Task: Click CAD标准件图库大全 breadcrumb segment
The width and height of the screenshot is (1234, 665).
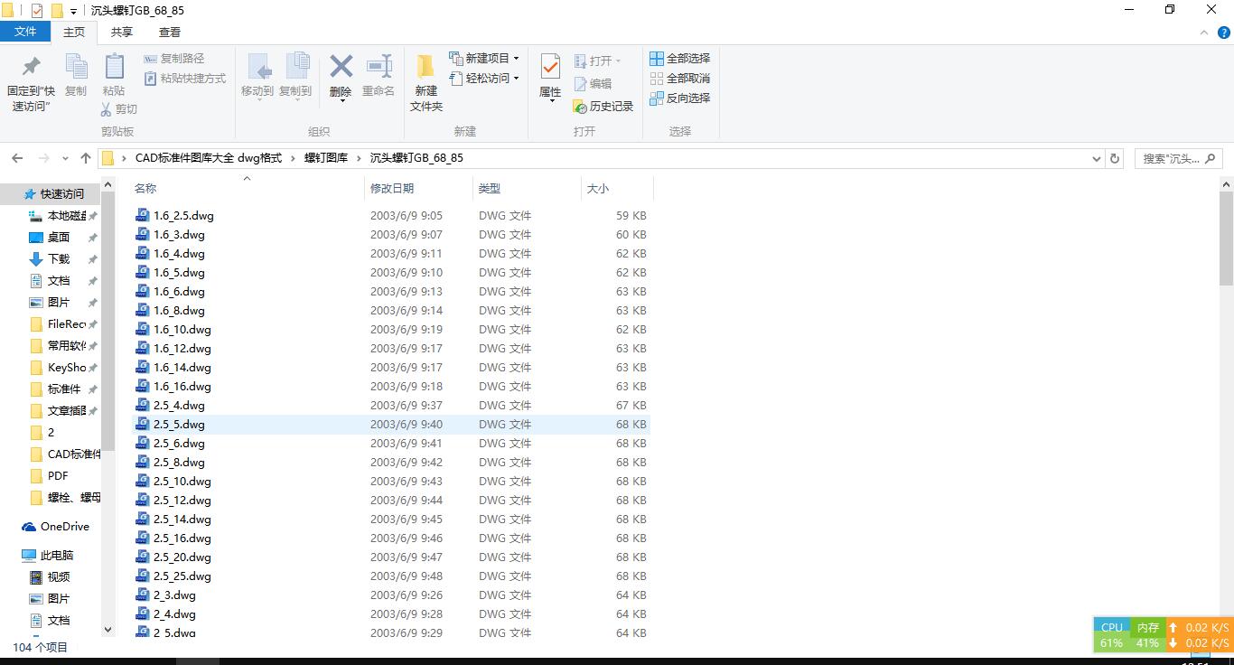Action: (x=209, y=158)
